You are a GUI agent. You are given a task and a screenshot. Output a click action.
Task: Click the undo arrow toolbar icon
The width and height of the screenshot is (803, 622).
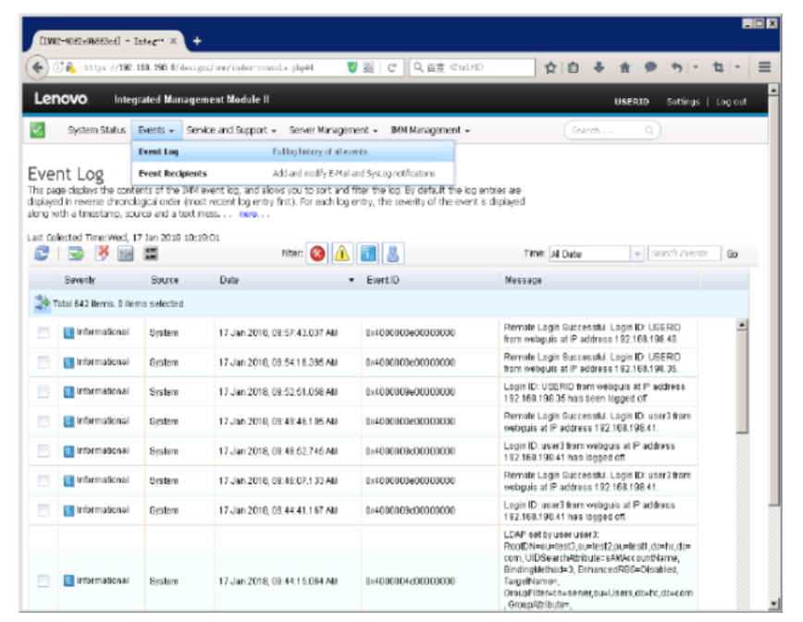(676, 67)
